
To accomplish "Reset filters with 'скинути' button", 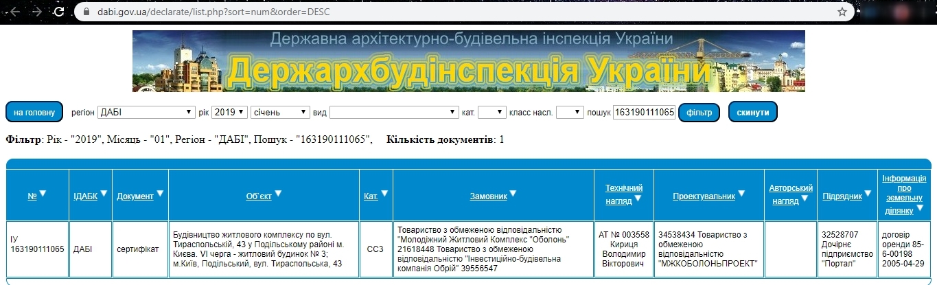I will 752,112.
